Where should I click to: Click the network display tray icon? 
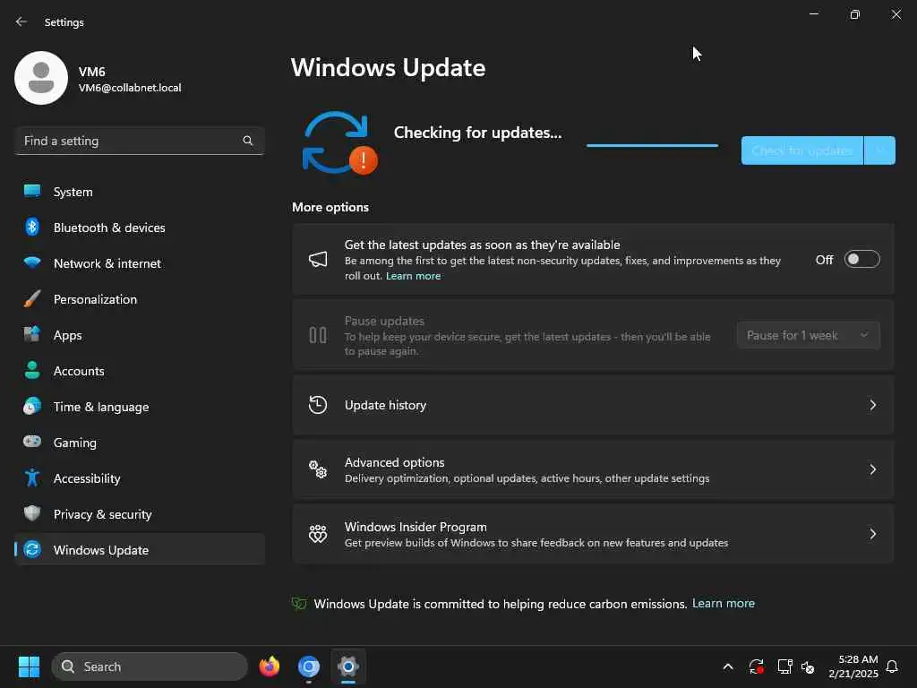(x=784, y=666)
